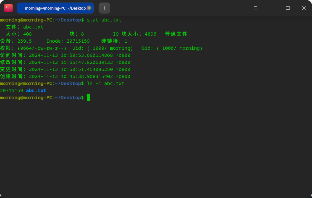
Task: Click the 创建时间 timestamp line
Action: pos(65,76)
